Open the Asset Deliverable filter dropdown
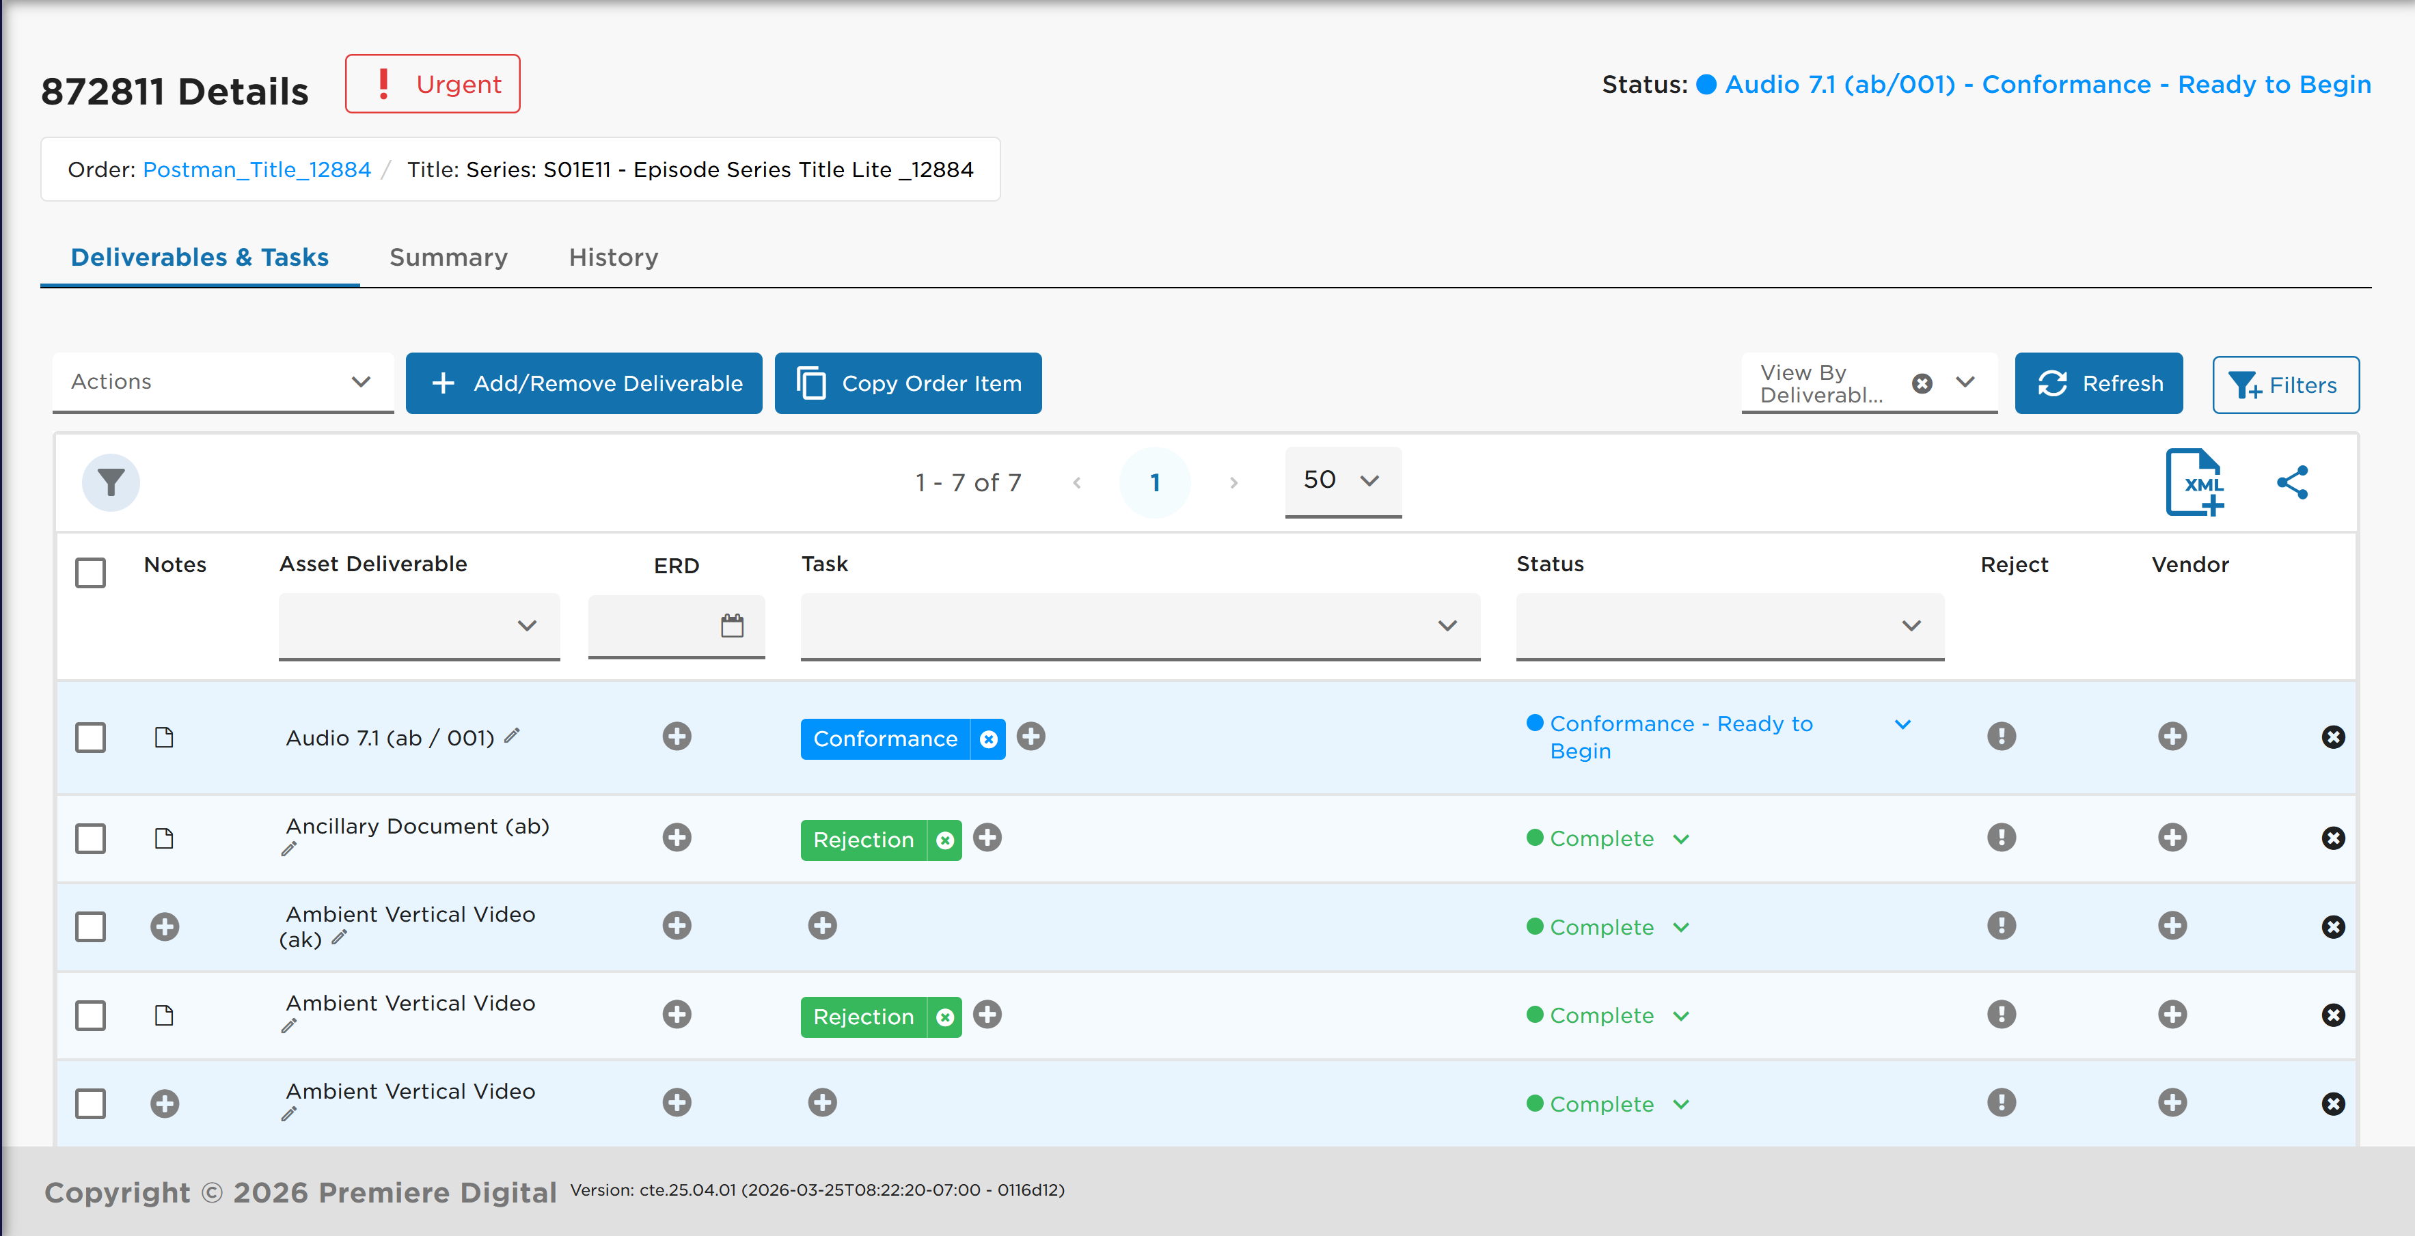 pyautogui.click(x=419, y=626)
